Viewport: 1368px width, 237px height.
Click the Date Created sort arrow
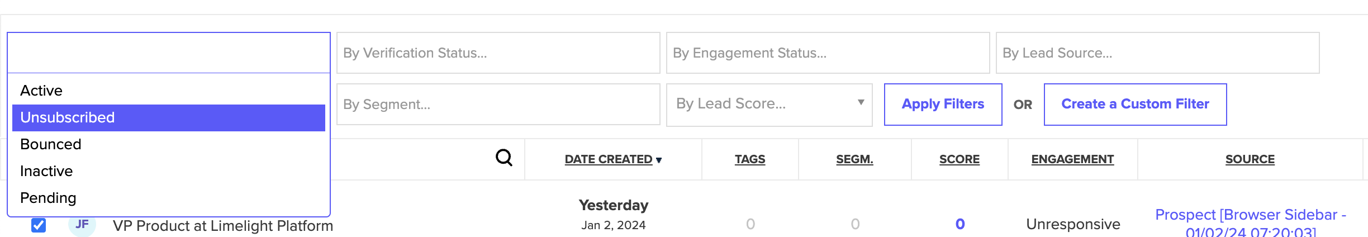pyautogui.click(x=659, y=160)
